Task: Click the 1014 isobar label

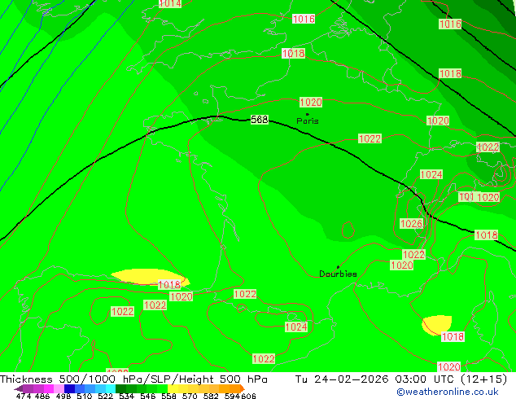Action: pos(170,3)
